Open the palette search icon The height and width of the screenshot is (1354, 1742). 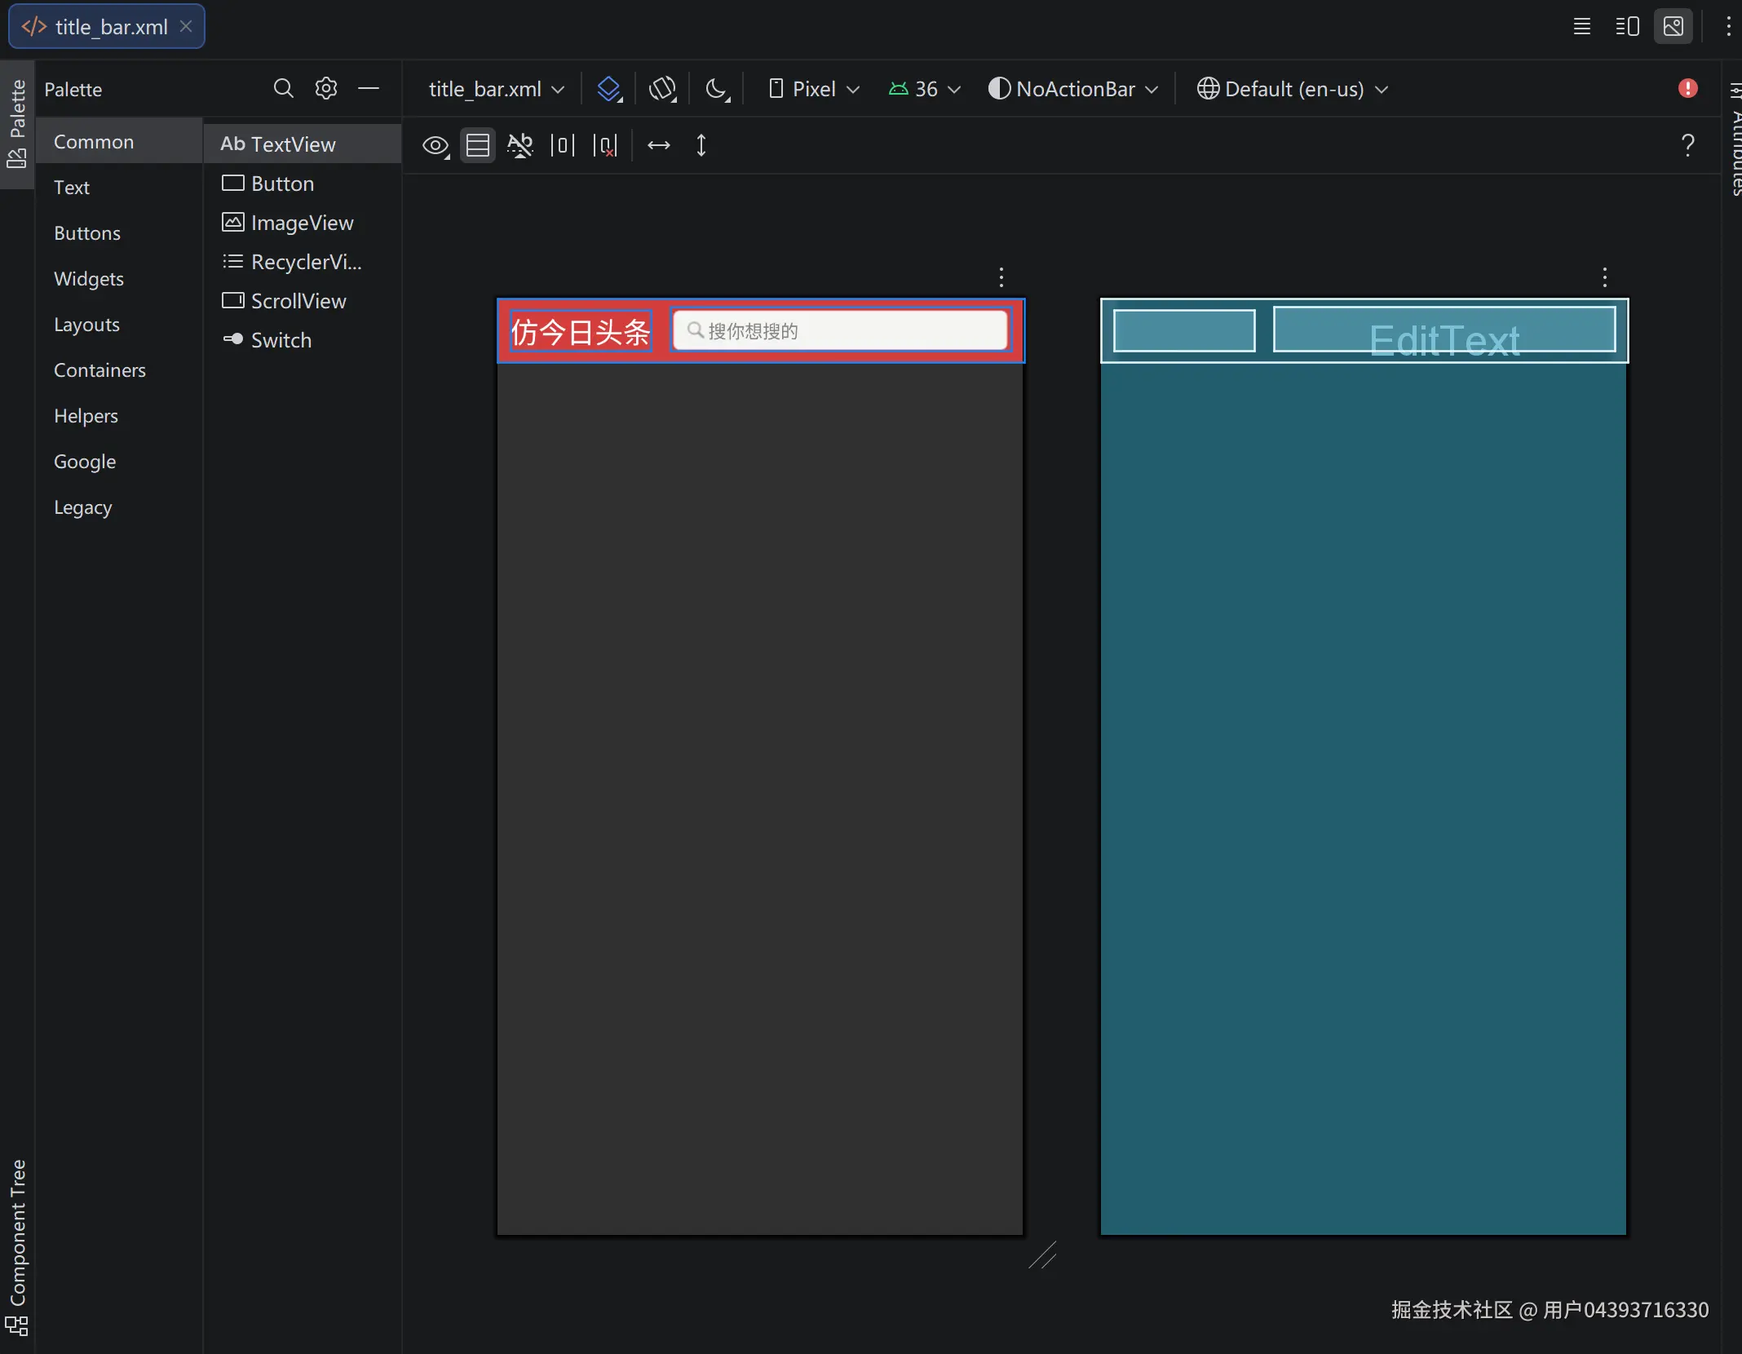point(283,88)
